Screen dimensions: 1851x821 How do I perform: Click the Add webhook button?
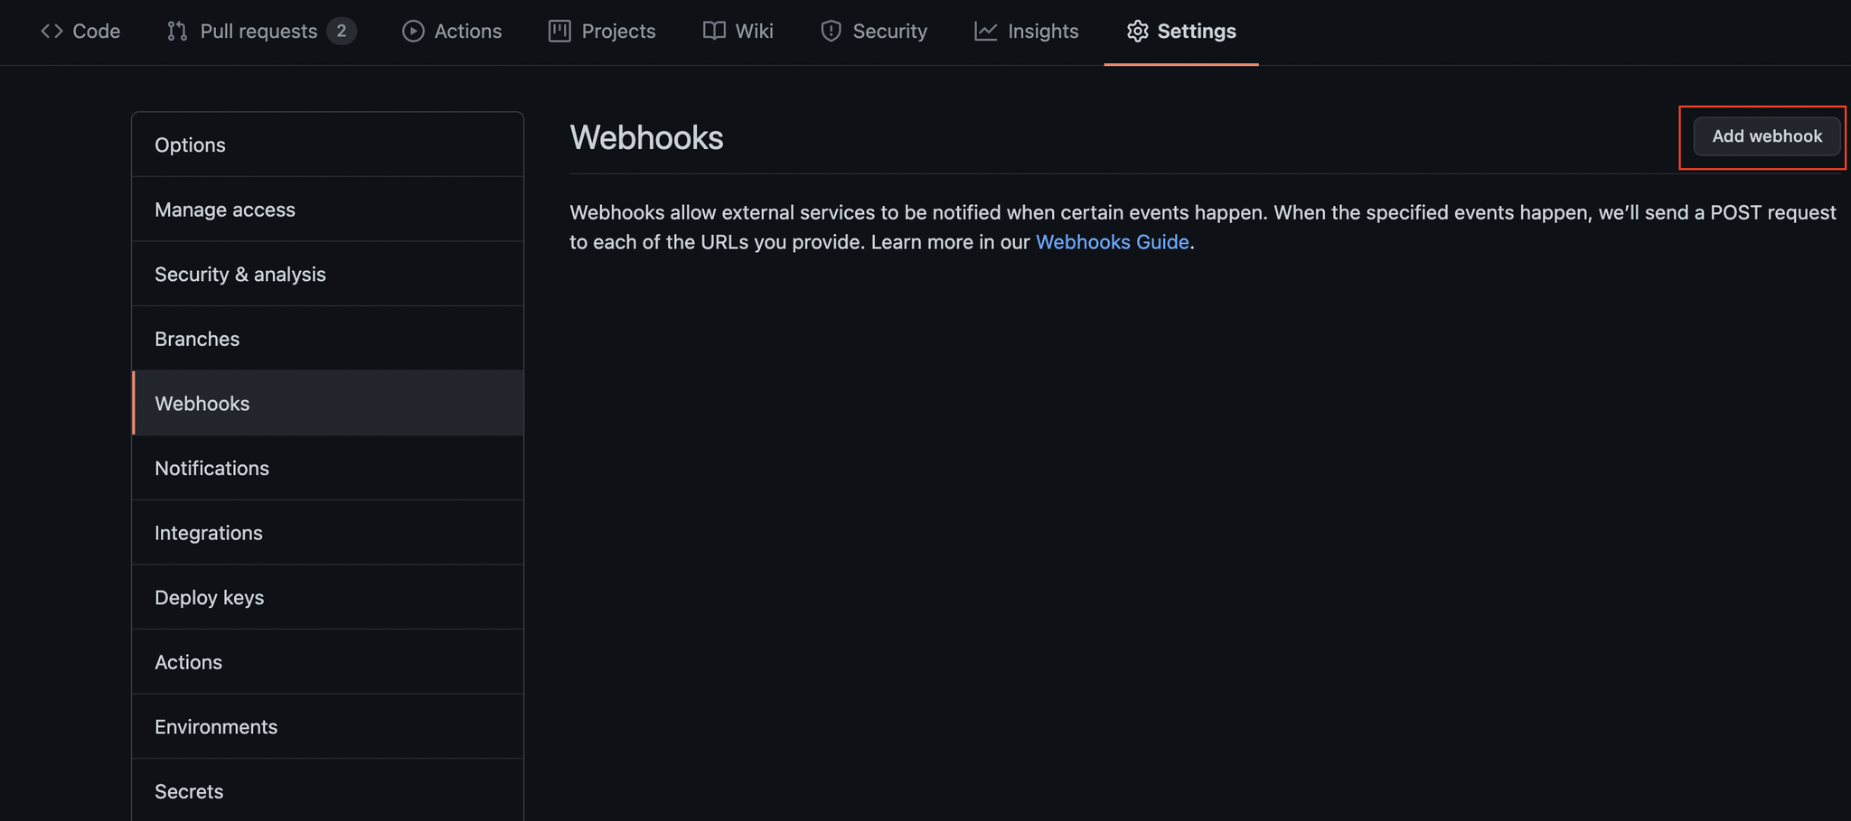(x=1766, y=136)
